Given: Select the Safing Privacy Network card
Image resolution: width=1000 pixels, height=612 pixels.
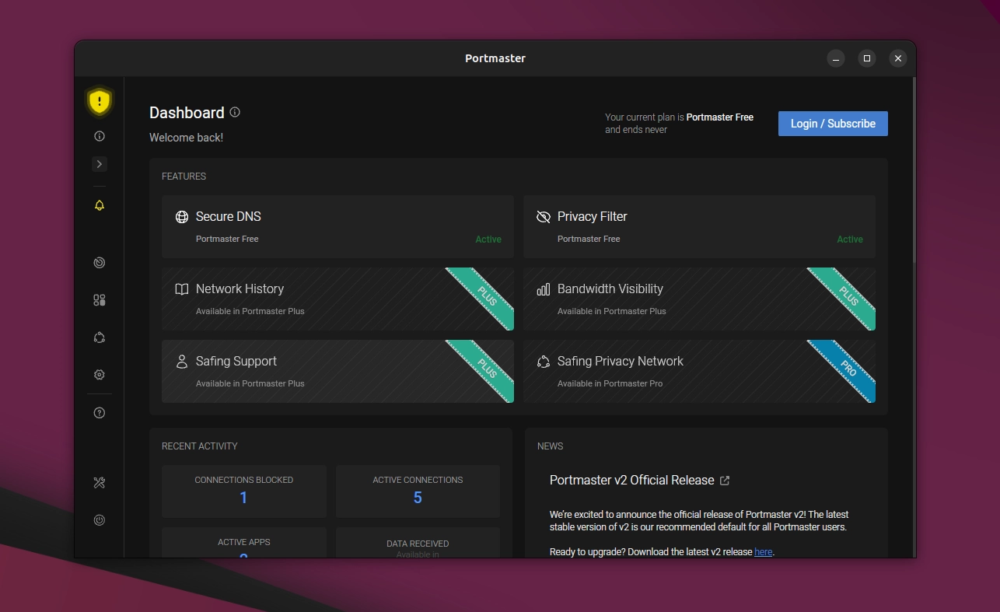Looking at the screenshot, I should 698,371.
